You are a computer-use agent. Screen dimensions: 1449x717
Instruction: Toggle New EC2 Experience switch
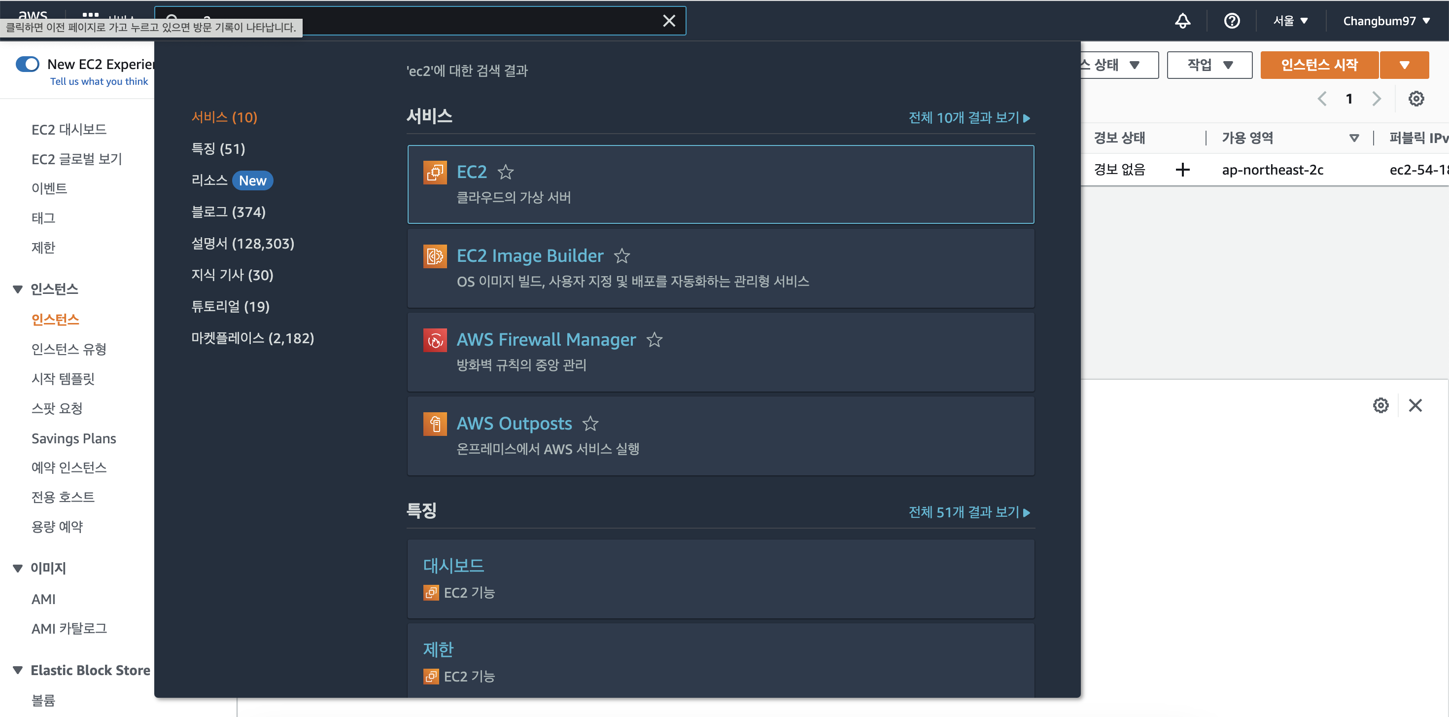28,64
